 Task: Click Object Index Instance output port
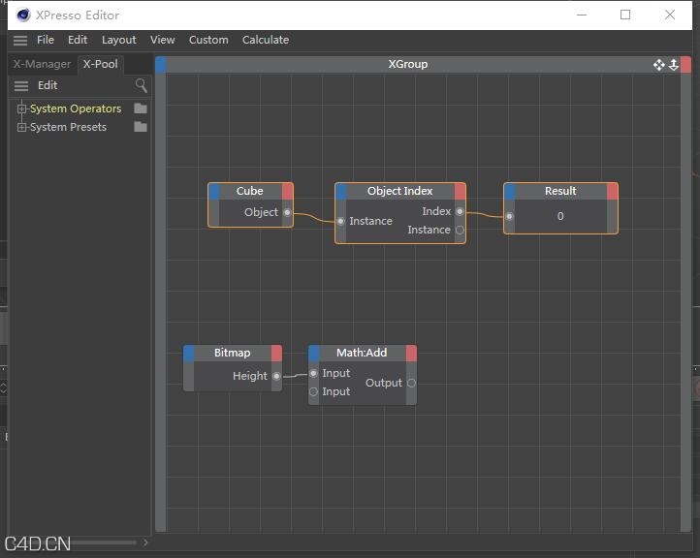click(460, 231)
